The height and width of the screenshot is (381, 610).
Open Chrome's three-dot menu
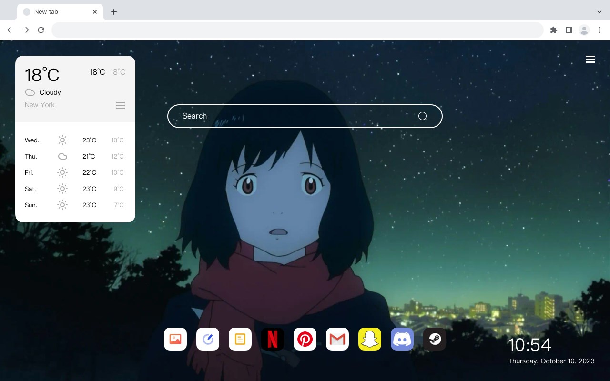[600, 30]
